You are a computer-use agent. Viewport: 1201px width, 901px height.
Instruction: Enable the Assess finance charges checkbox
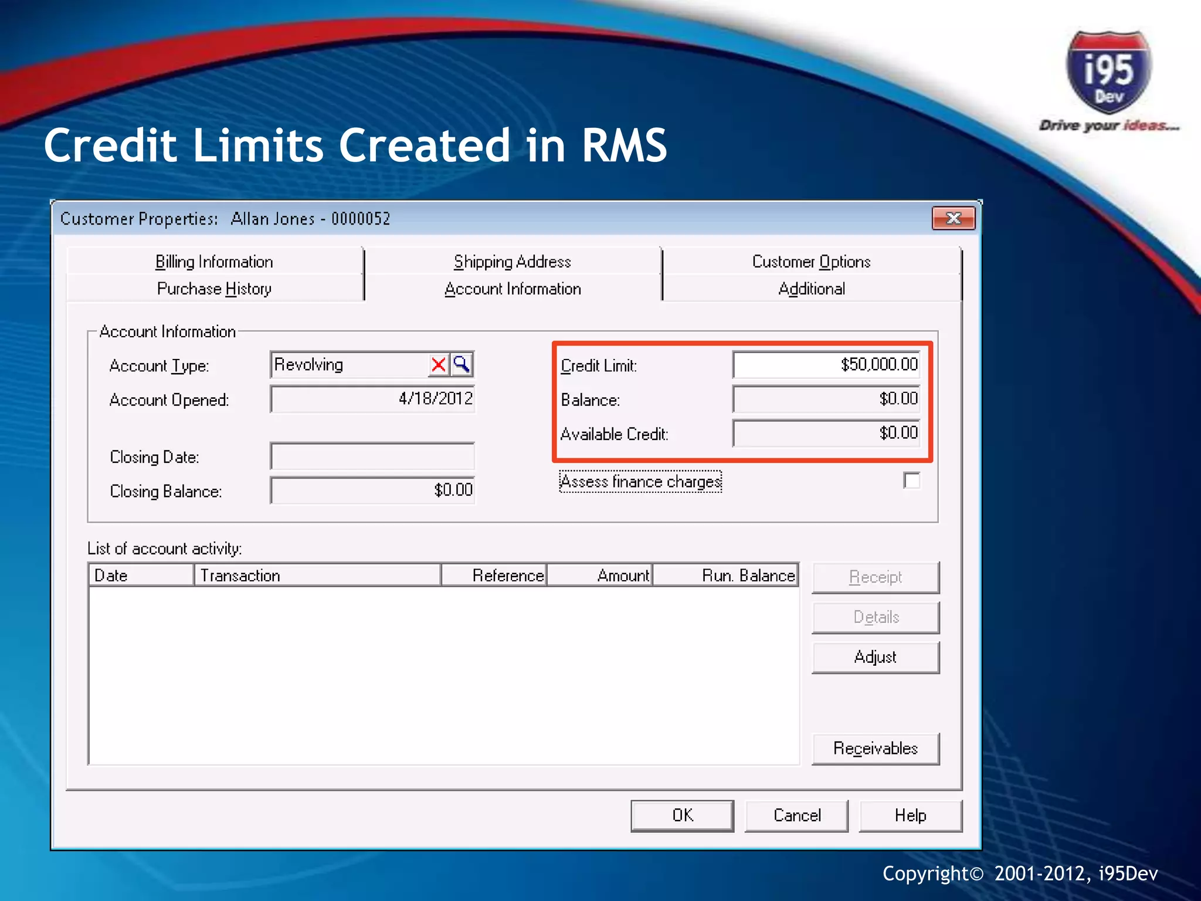tap(912, 481)
